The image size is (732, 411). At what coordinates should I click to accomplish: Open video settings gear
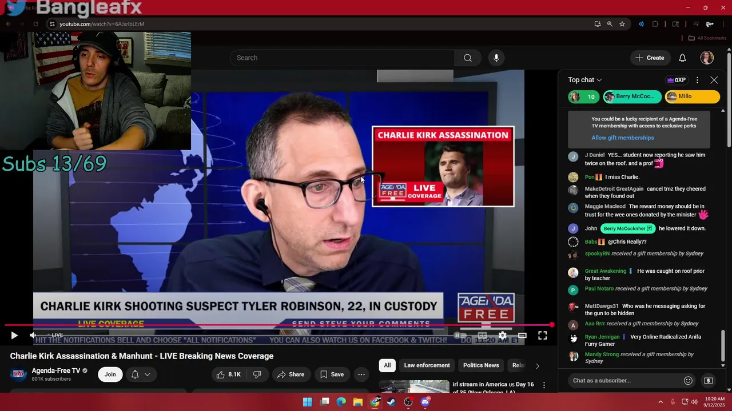(x=502, y=336)
